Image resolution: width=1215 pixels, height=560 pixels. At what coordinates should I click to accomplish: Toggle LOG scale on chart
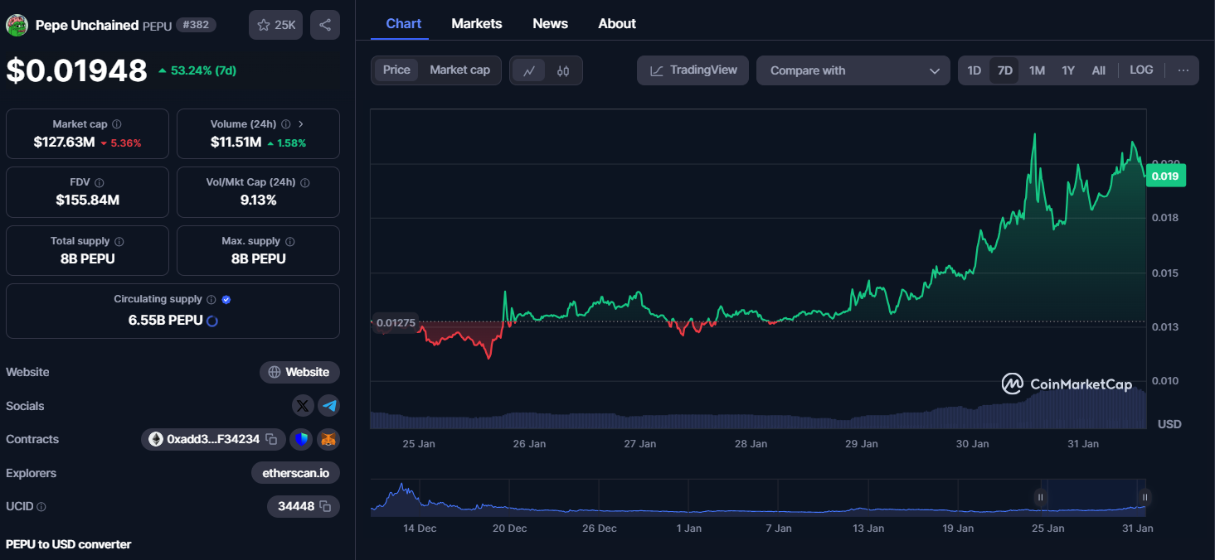[1141, 70]
